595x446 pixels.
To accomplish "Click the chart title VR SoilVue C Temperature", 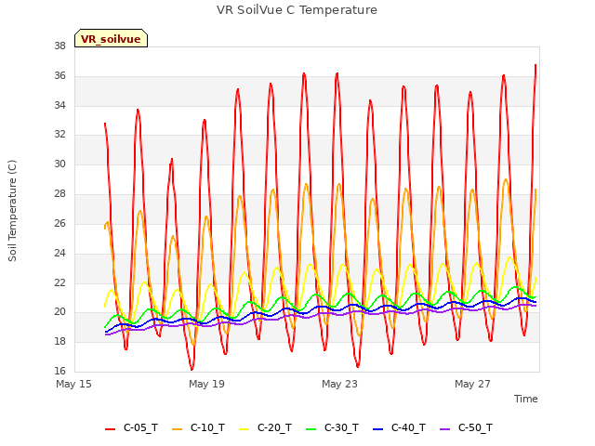I will pos(297,10).
